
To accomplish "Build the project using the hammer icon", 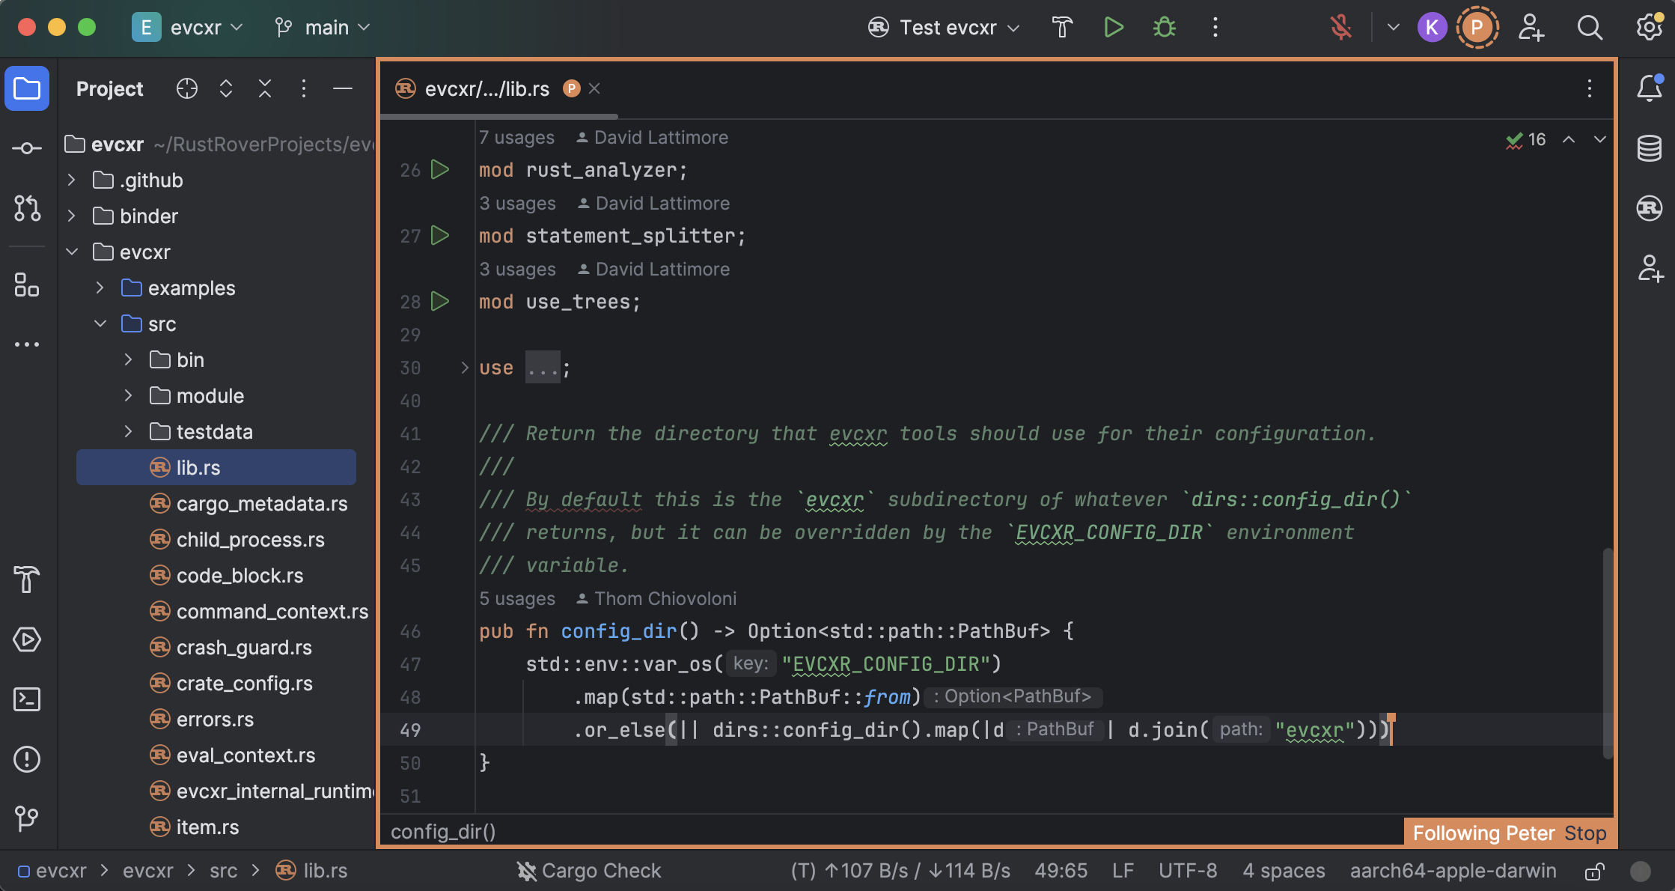I will point(1062,27).
